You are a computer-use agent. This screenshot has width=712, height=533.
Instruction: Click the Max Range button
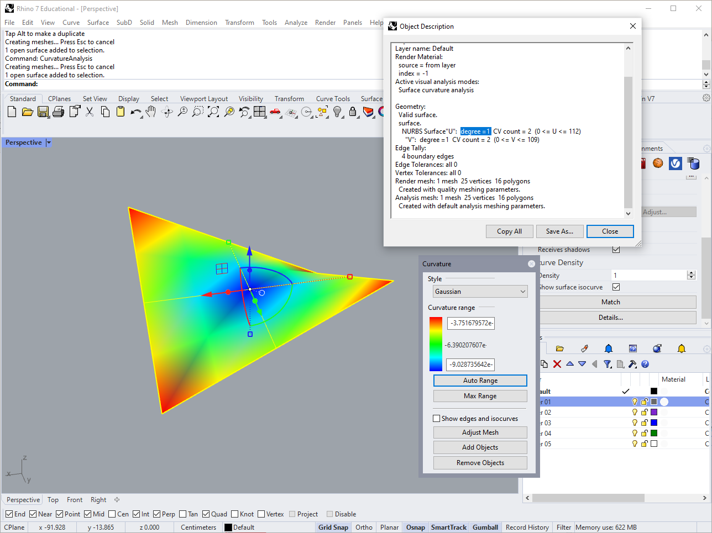tap(480, 396)
